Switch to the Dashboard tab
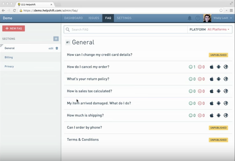This screenshot has width=235, height=161. click(x=74, y=18)
